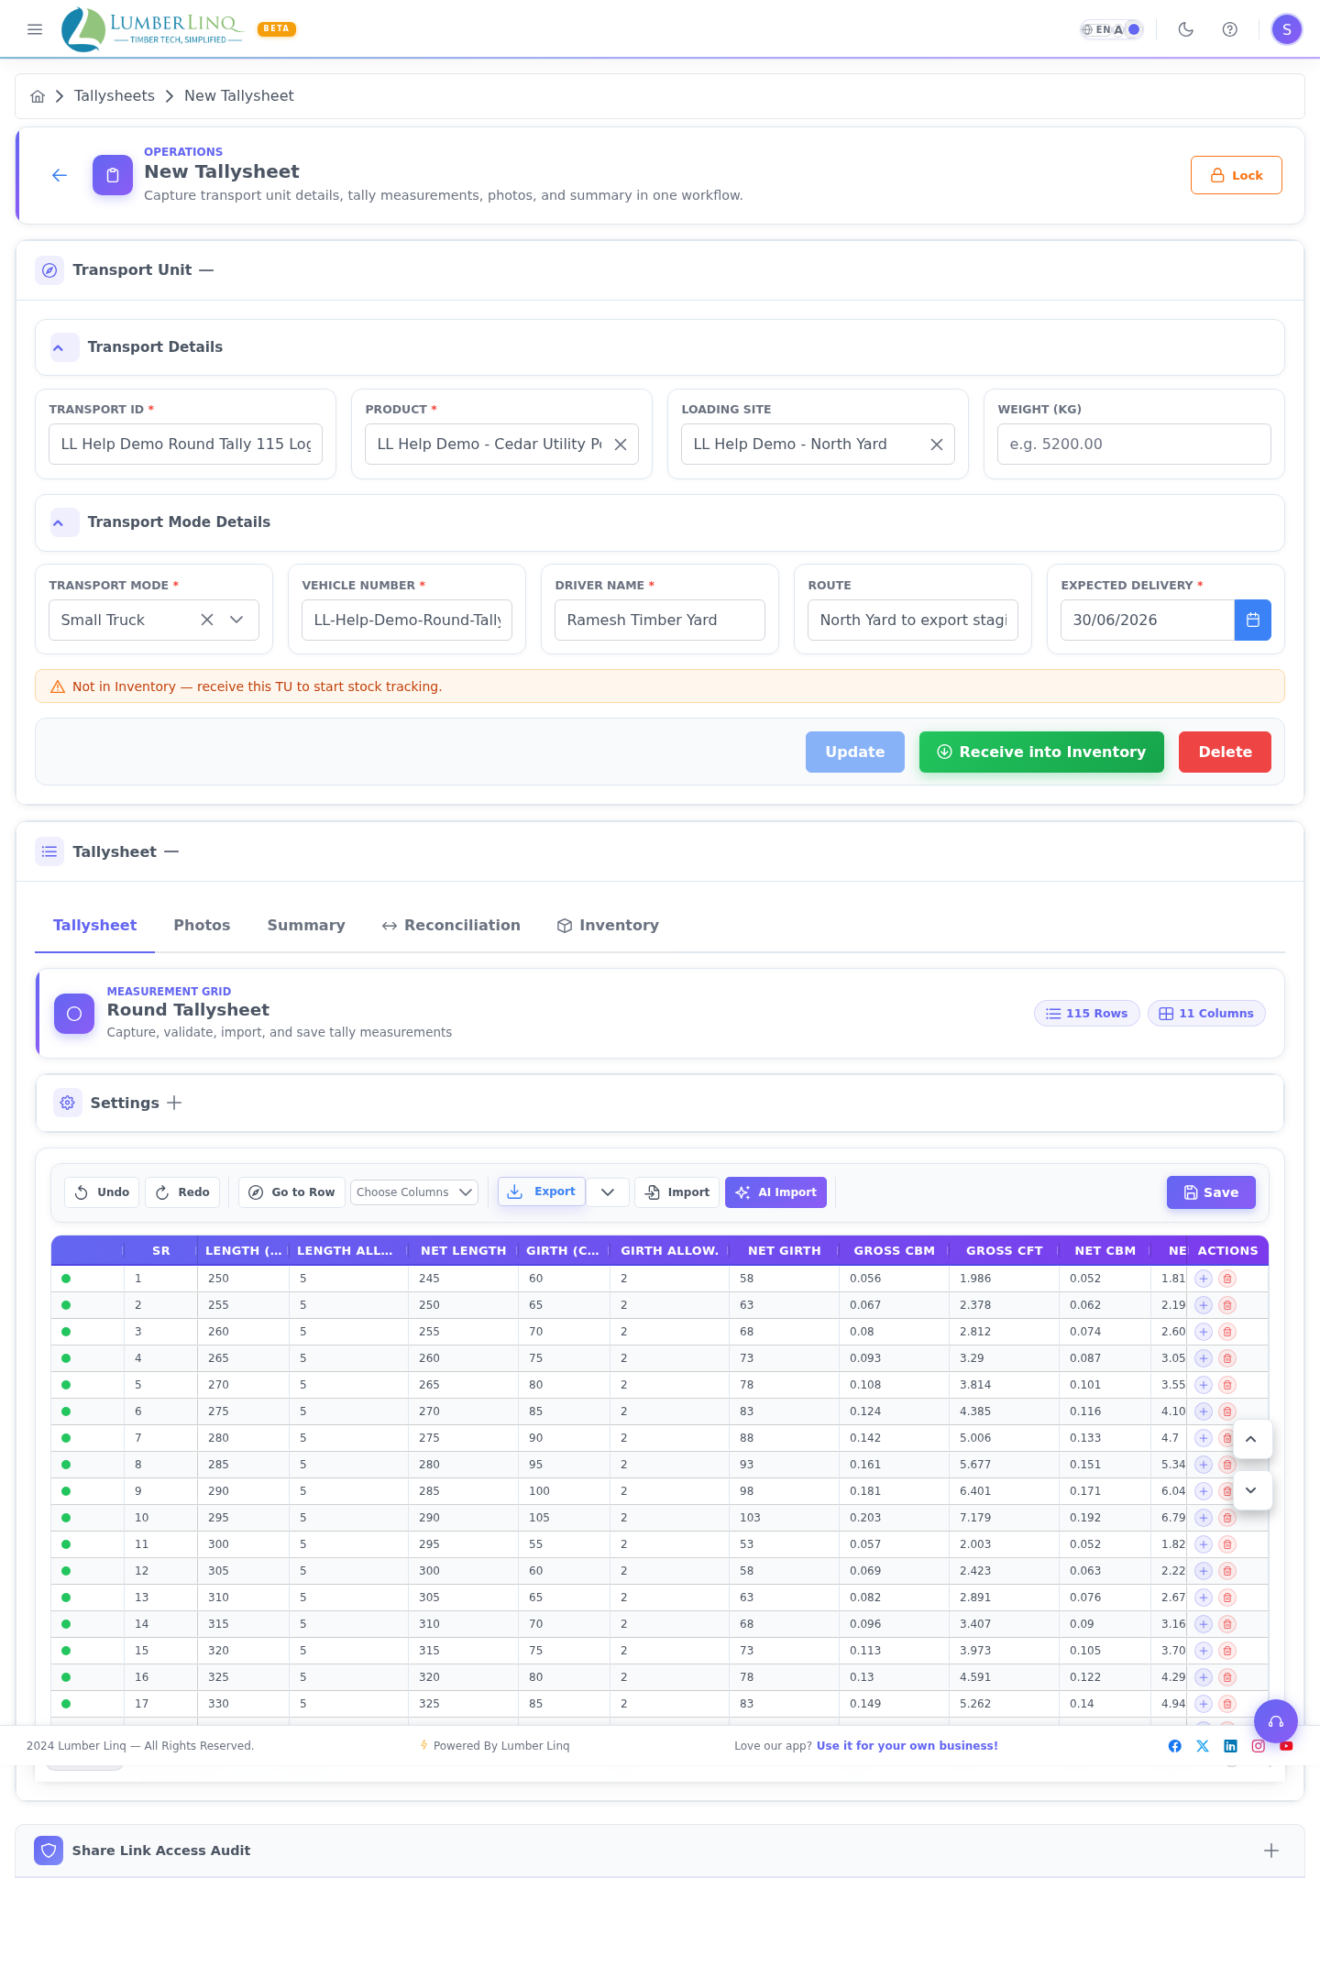
Task: Open the Instagram footer icon
Action: point(1259,1746)
